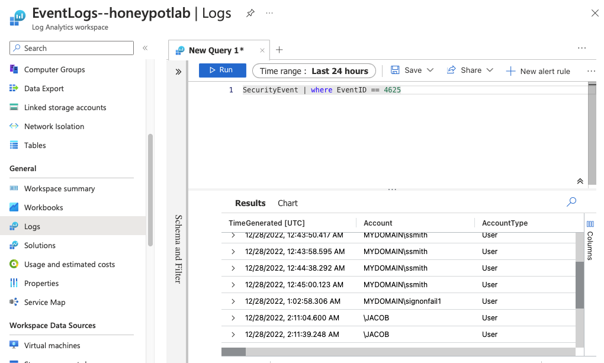Expand row 1:02:58.306 AM signonfail1

233,301
